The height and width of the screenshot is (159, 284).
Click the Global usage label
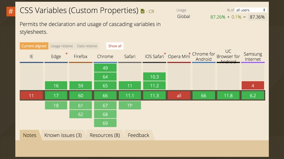click(x=183, y=17)
